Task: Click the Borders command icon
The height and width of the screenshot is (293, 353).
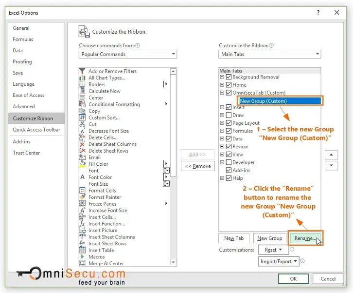Action: [x=82, y=84]
